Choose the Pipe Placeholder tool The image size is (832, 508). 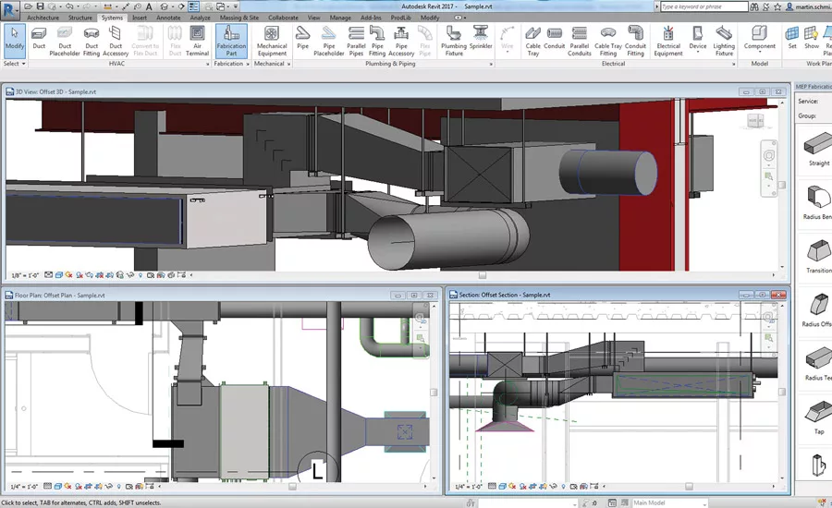(329, 41)
